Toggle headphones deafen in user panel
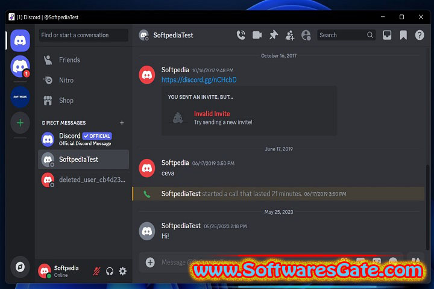 pyautogui.click(x=110, y=272)
